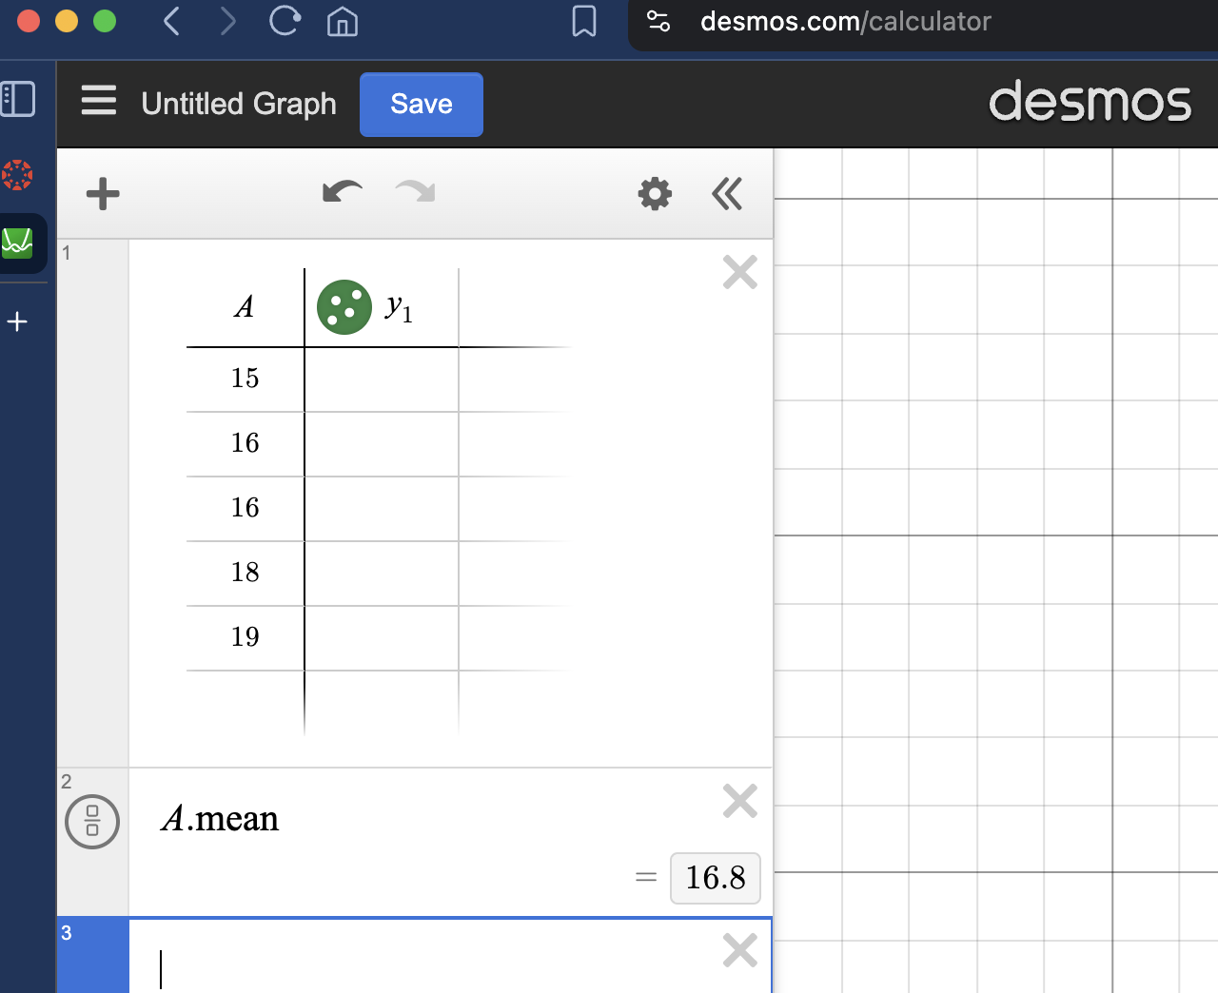The height and width of the screenshot is (993, 1218).
Task: Select the green Desmos icon in the sidebar
Action: pos(19,243)
